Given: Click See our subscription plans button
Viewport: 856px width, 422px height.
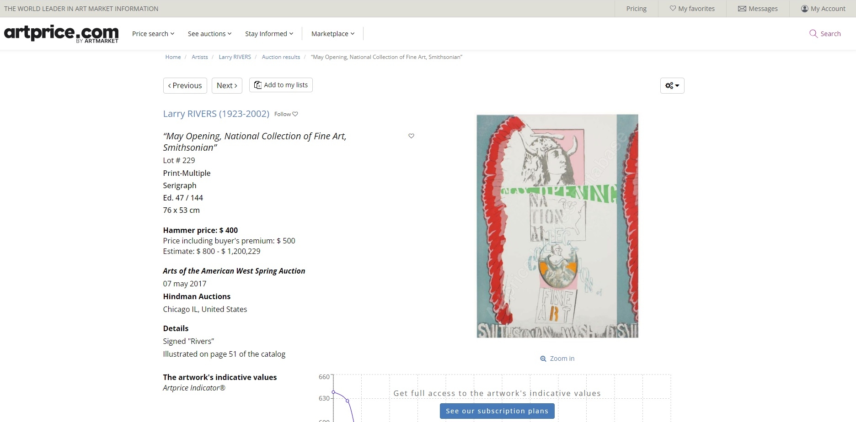Looking at the screenshot, I should 497,411.
